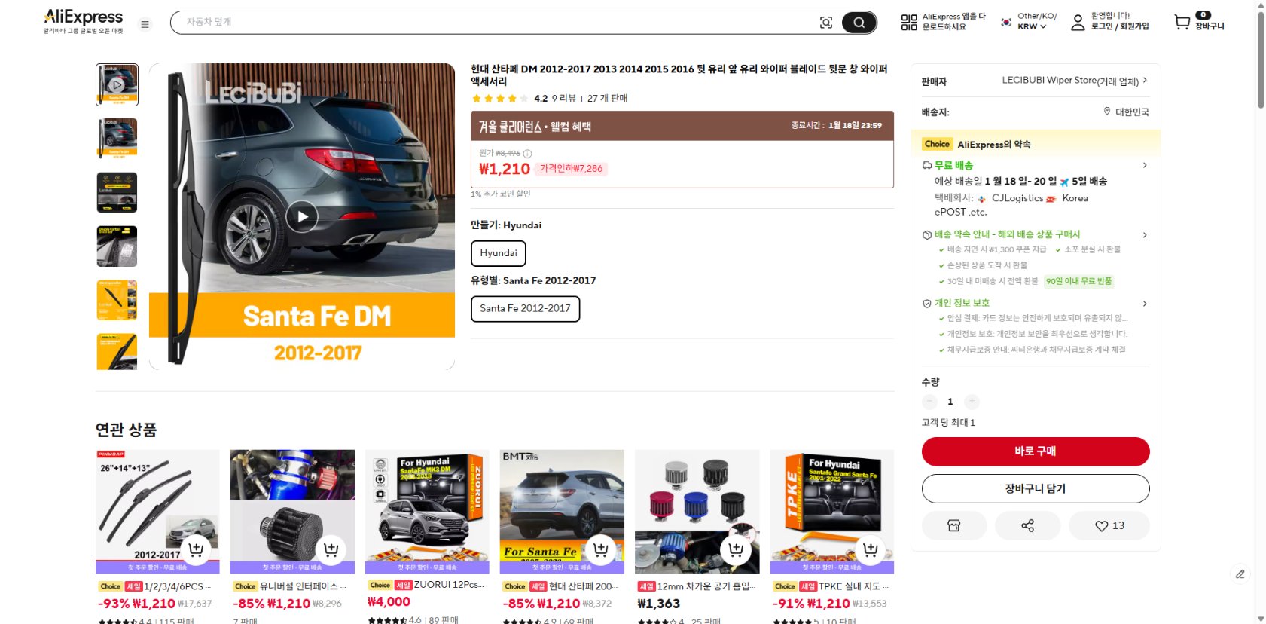Viewport: 1266px width, 624px height.
Task: Click the 1% 추가 코인 할인 text
Action: (501, 194)
